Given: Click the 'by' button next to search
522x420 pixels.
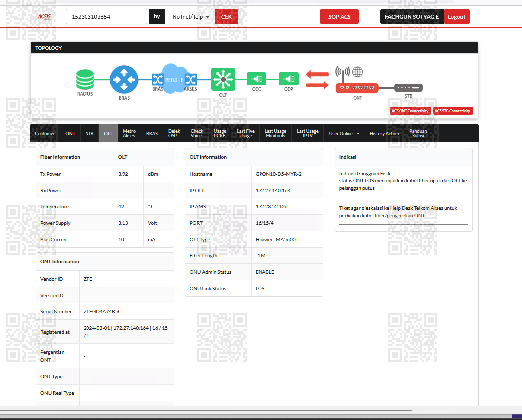Looking at the screenshot, I should coord(157,16).
